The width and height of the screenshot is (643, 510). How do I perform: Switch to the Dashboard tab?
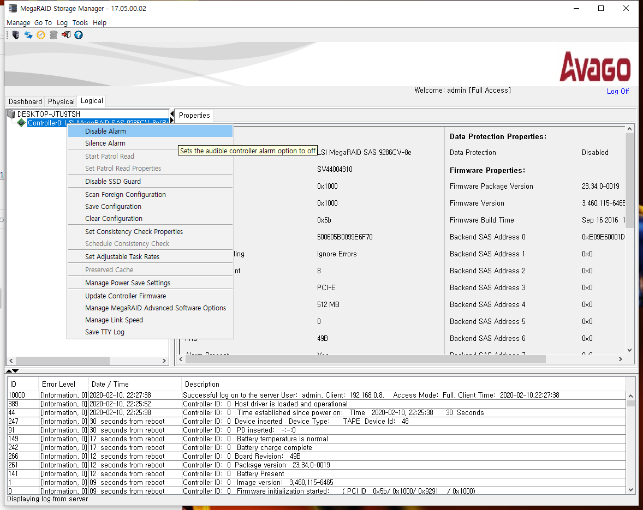pos(26,101)
